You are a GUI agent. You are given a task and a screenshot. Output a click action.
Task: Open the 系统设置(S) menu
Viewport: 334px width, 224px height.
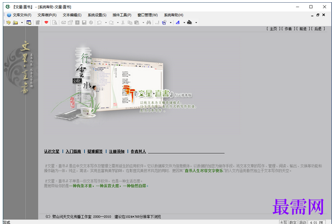[97, 15]
